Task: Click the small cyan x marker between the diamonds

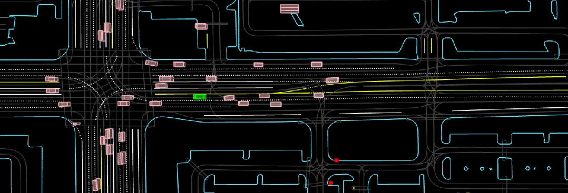Action: [x=491, y=169]
